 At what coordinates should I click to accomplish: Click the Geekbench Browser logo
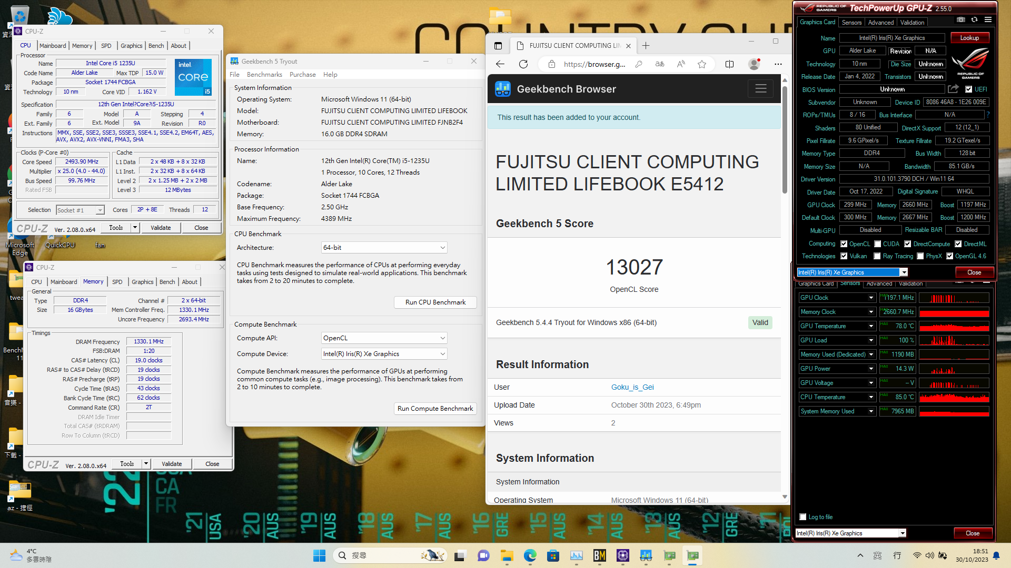coord(503,89)
